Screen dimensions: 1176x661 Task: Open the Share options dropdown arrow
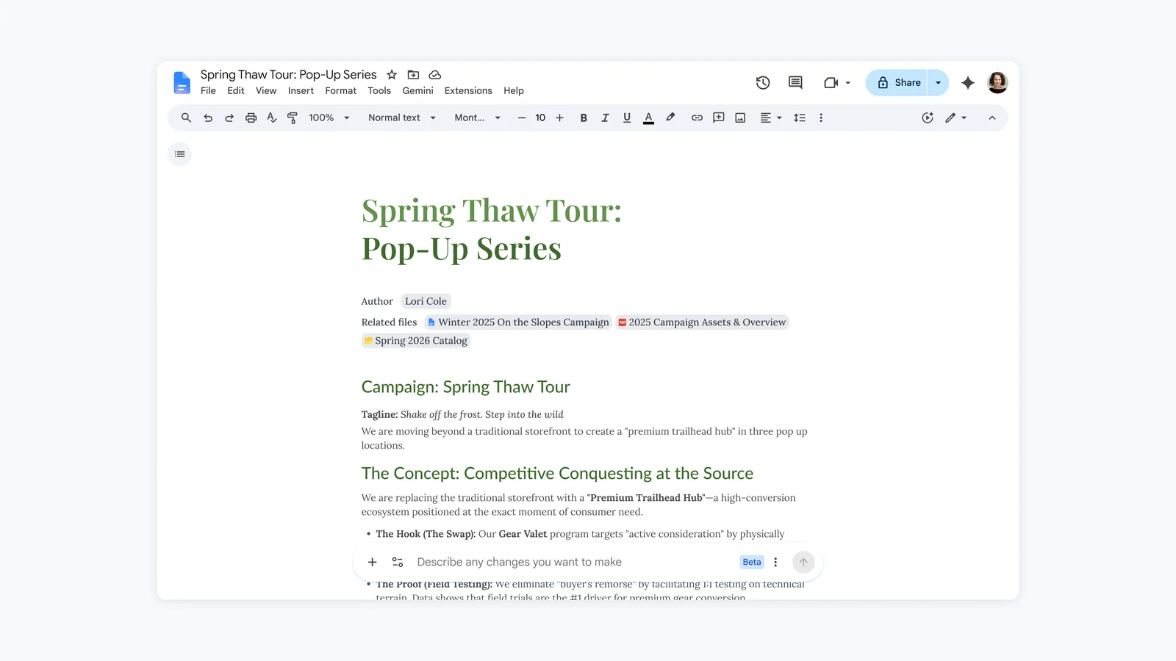click(939, 83)
